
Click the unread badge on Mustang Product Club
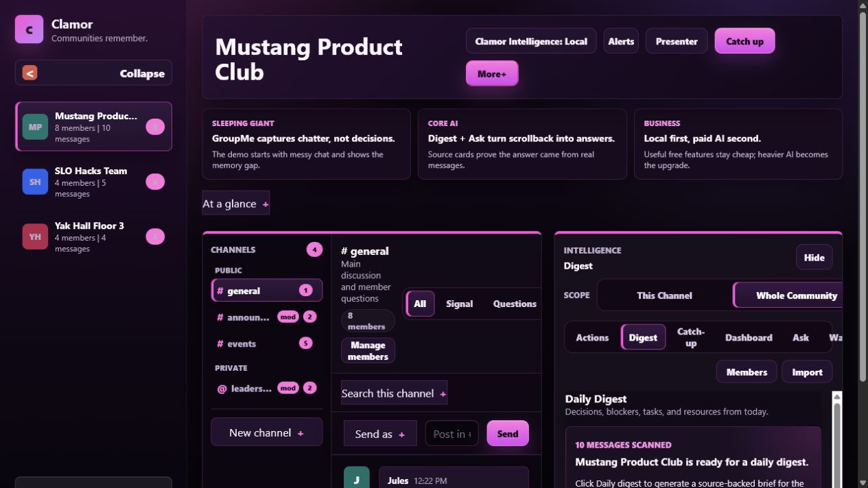point(155,127)
